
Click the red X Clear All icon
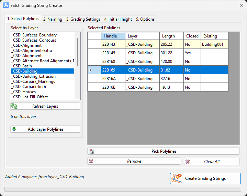[x=188, y=161]
